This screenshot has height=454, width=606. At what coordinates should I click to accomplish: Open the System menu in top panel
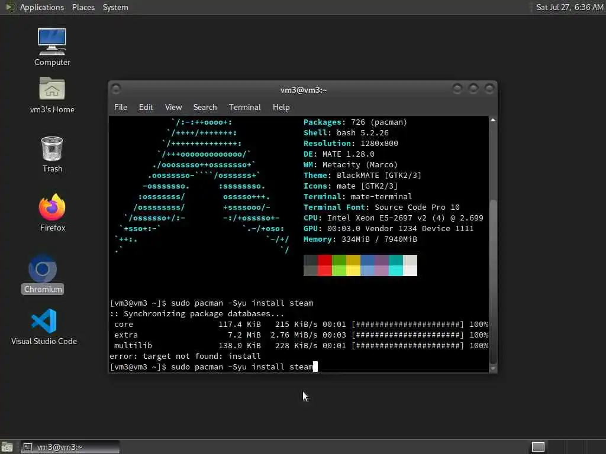115,7
